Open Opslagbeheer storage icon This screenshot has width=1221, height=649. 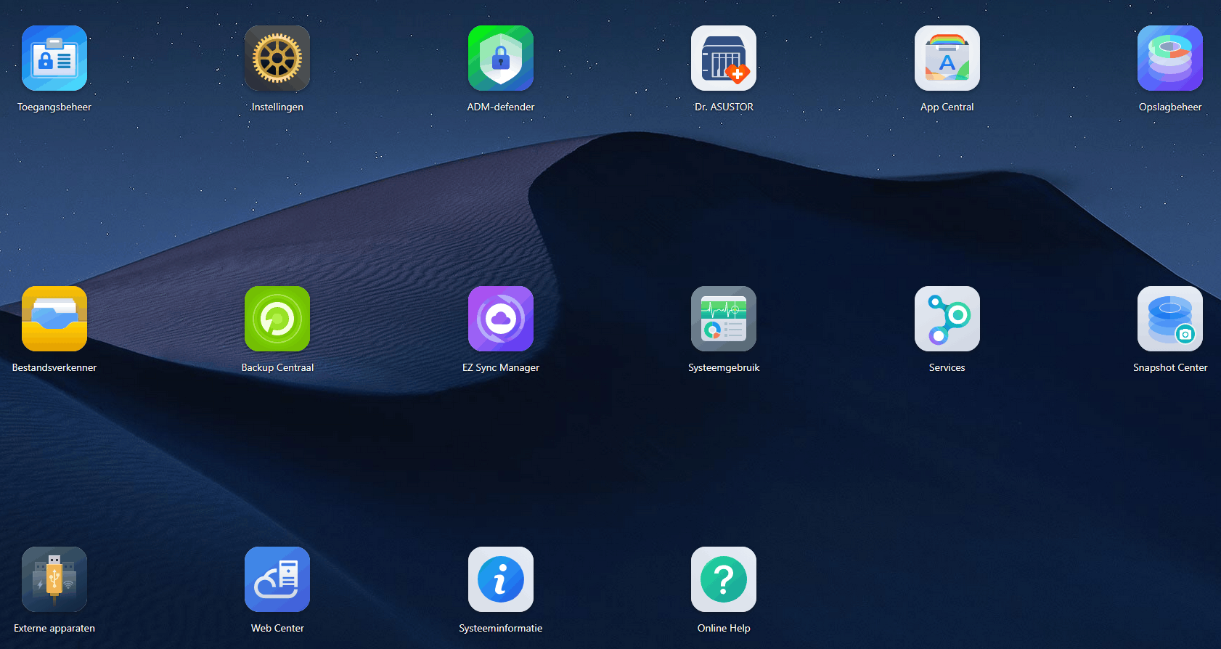1170,58
